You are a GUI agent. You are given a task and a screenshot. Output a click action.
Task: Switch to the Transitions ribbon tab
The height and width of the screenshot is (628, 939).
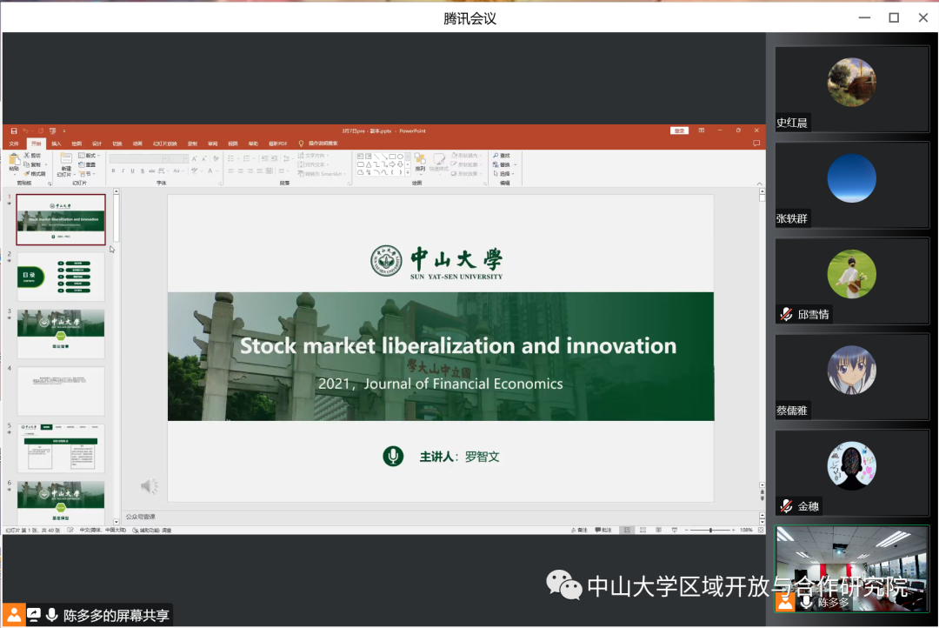point(117,144)
